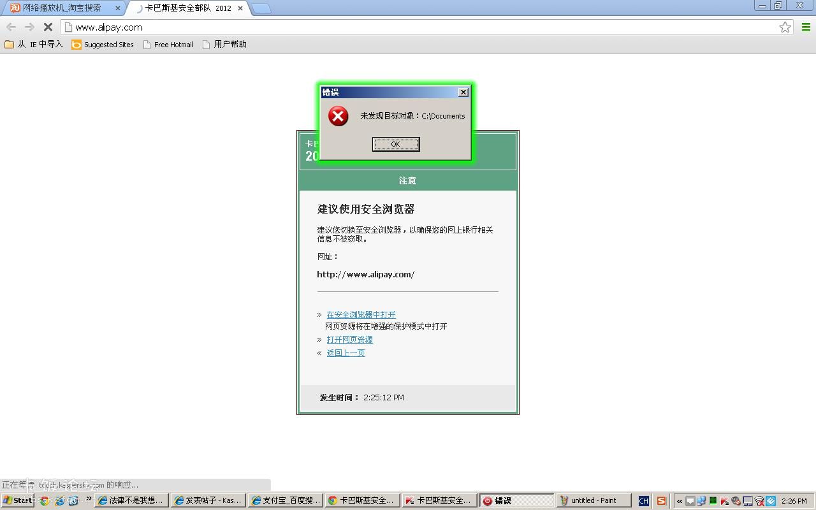Screen dimensions: 816x510
Task: Click the 发生时间 2:25:12 PM timestamp
Action: tap(361, 398)
